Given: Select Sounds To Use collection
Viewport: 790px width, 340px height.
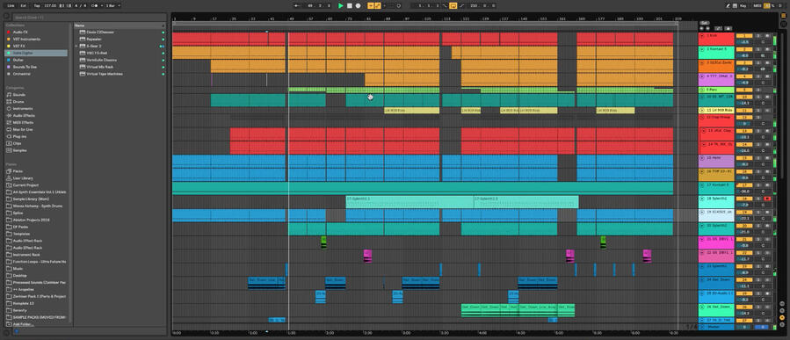Looking at the screenshot, I should tap(25, 67).
